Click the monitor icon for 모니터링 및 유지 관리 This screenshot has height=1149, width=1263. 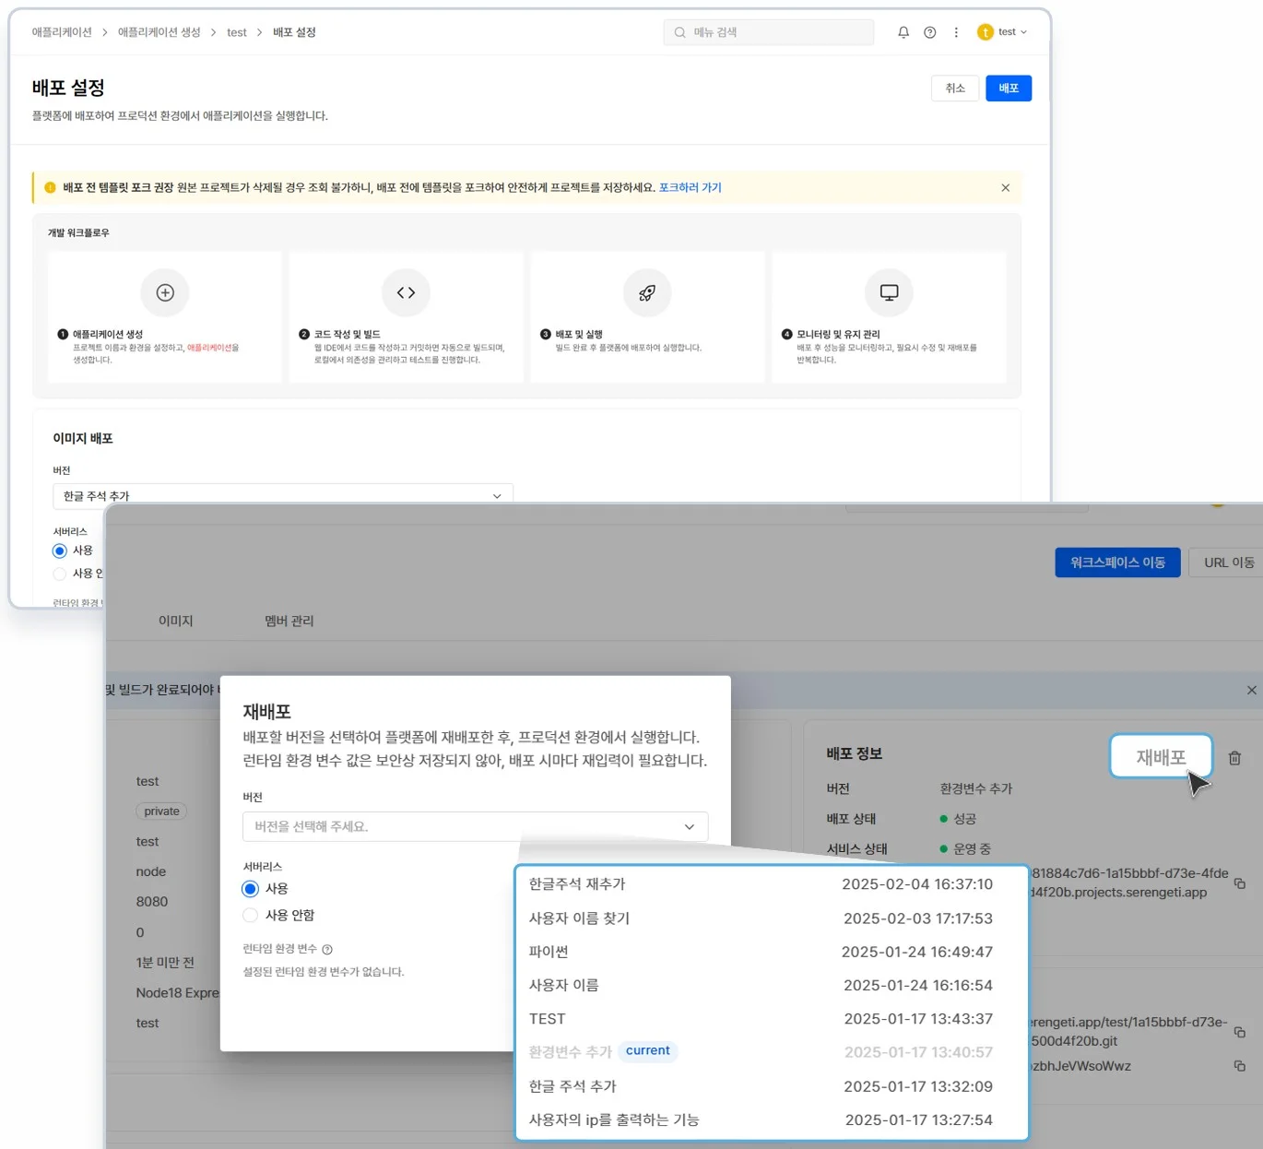(889, 292)
